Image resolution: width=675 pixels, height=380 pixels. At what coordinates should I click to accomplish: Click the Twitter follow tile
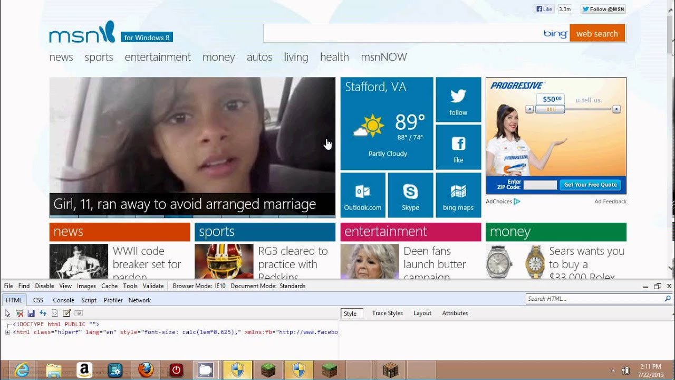(458, 100)
